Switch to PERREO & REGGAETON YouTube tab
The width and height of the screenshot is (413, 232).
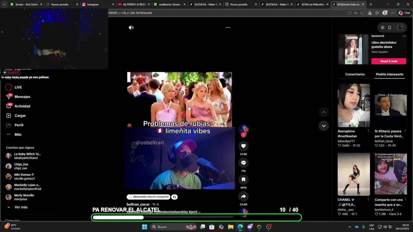pyautogui.click(x=134, y=5)
